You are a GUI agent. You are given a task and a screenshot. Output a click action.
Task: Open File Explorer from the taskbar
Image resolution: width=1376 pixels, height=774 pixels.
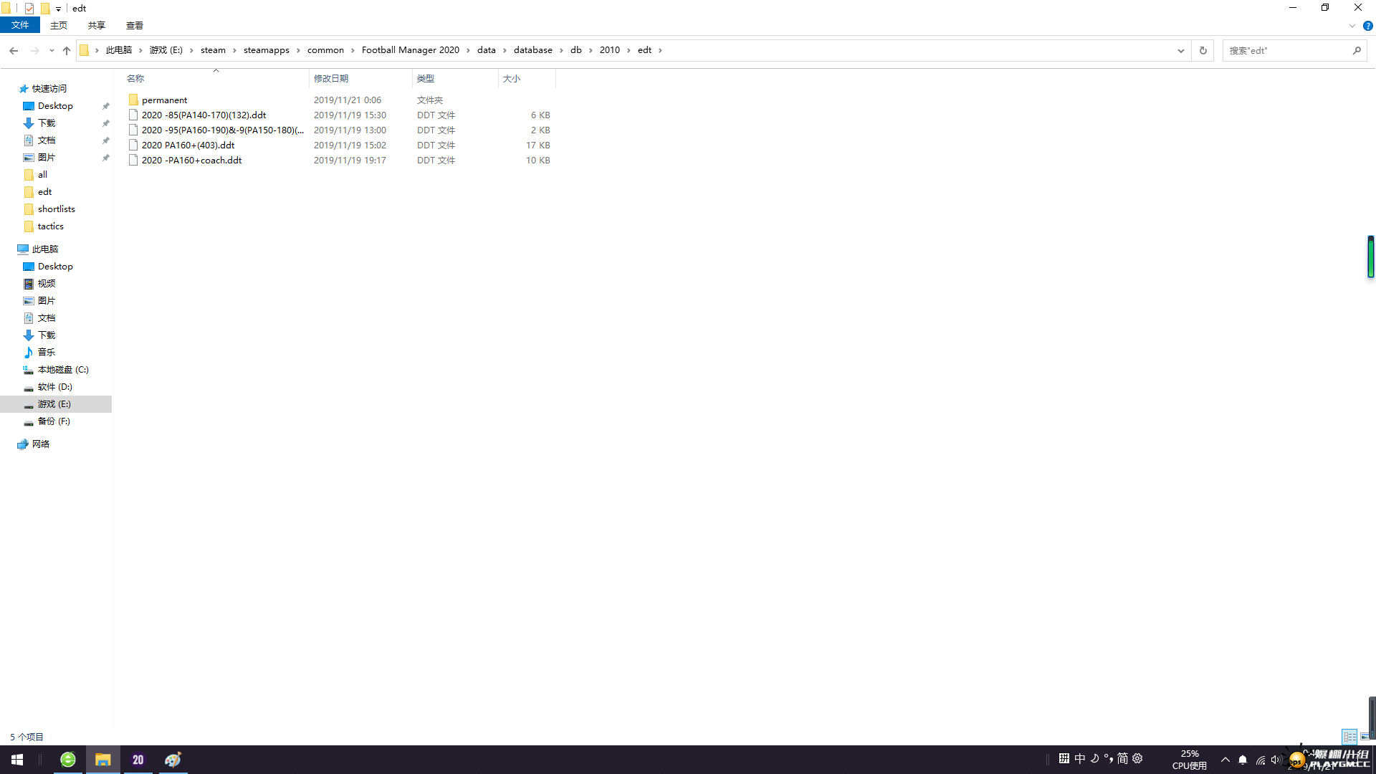click(x=103, y=760)
